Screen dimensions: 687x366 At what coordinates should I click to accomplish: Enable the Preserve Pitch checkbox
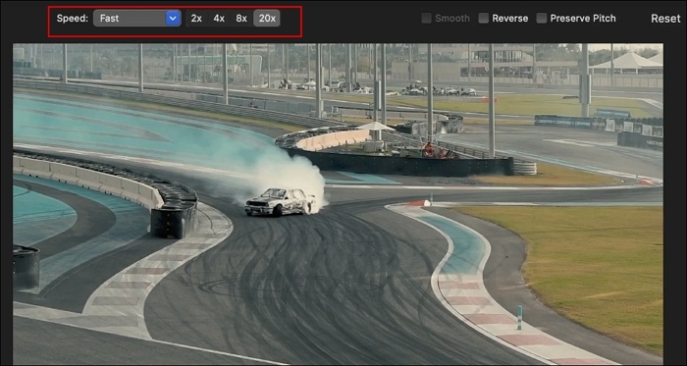pos(542,19)
